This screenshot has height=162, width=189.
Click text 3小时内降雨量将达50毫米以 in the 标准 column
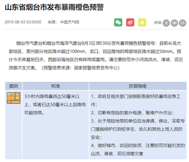click(52, 97)
